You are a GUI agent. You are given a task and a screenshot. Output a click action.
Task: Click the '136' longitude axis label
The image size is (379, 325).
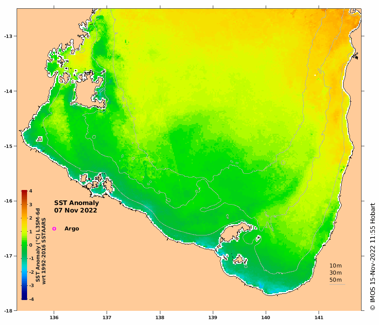54,317
